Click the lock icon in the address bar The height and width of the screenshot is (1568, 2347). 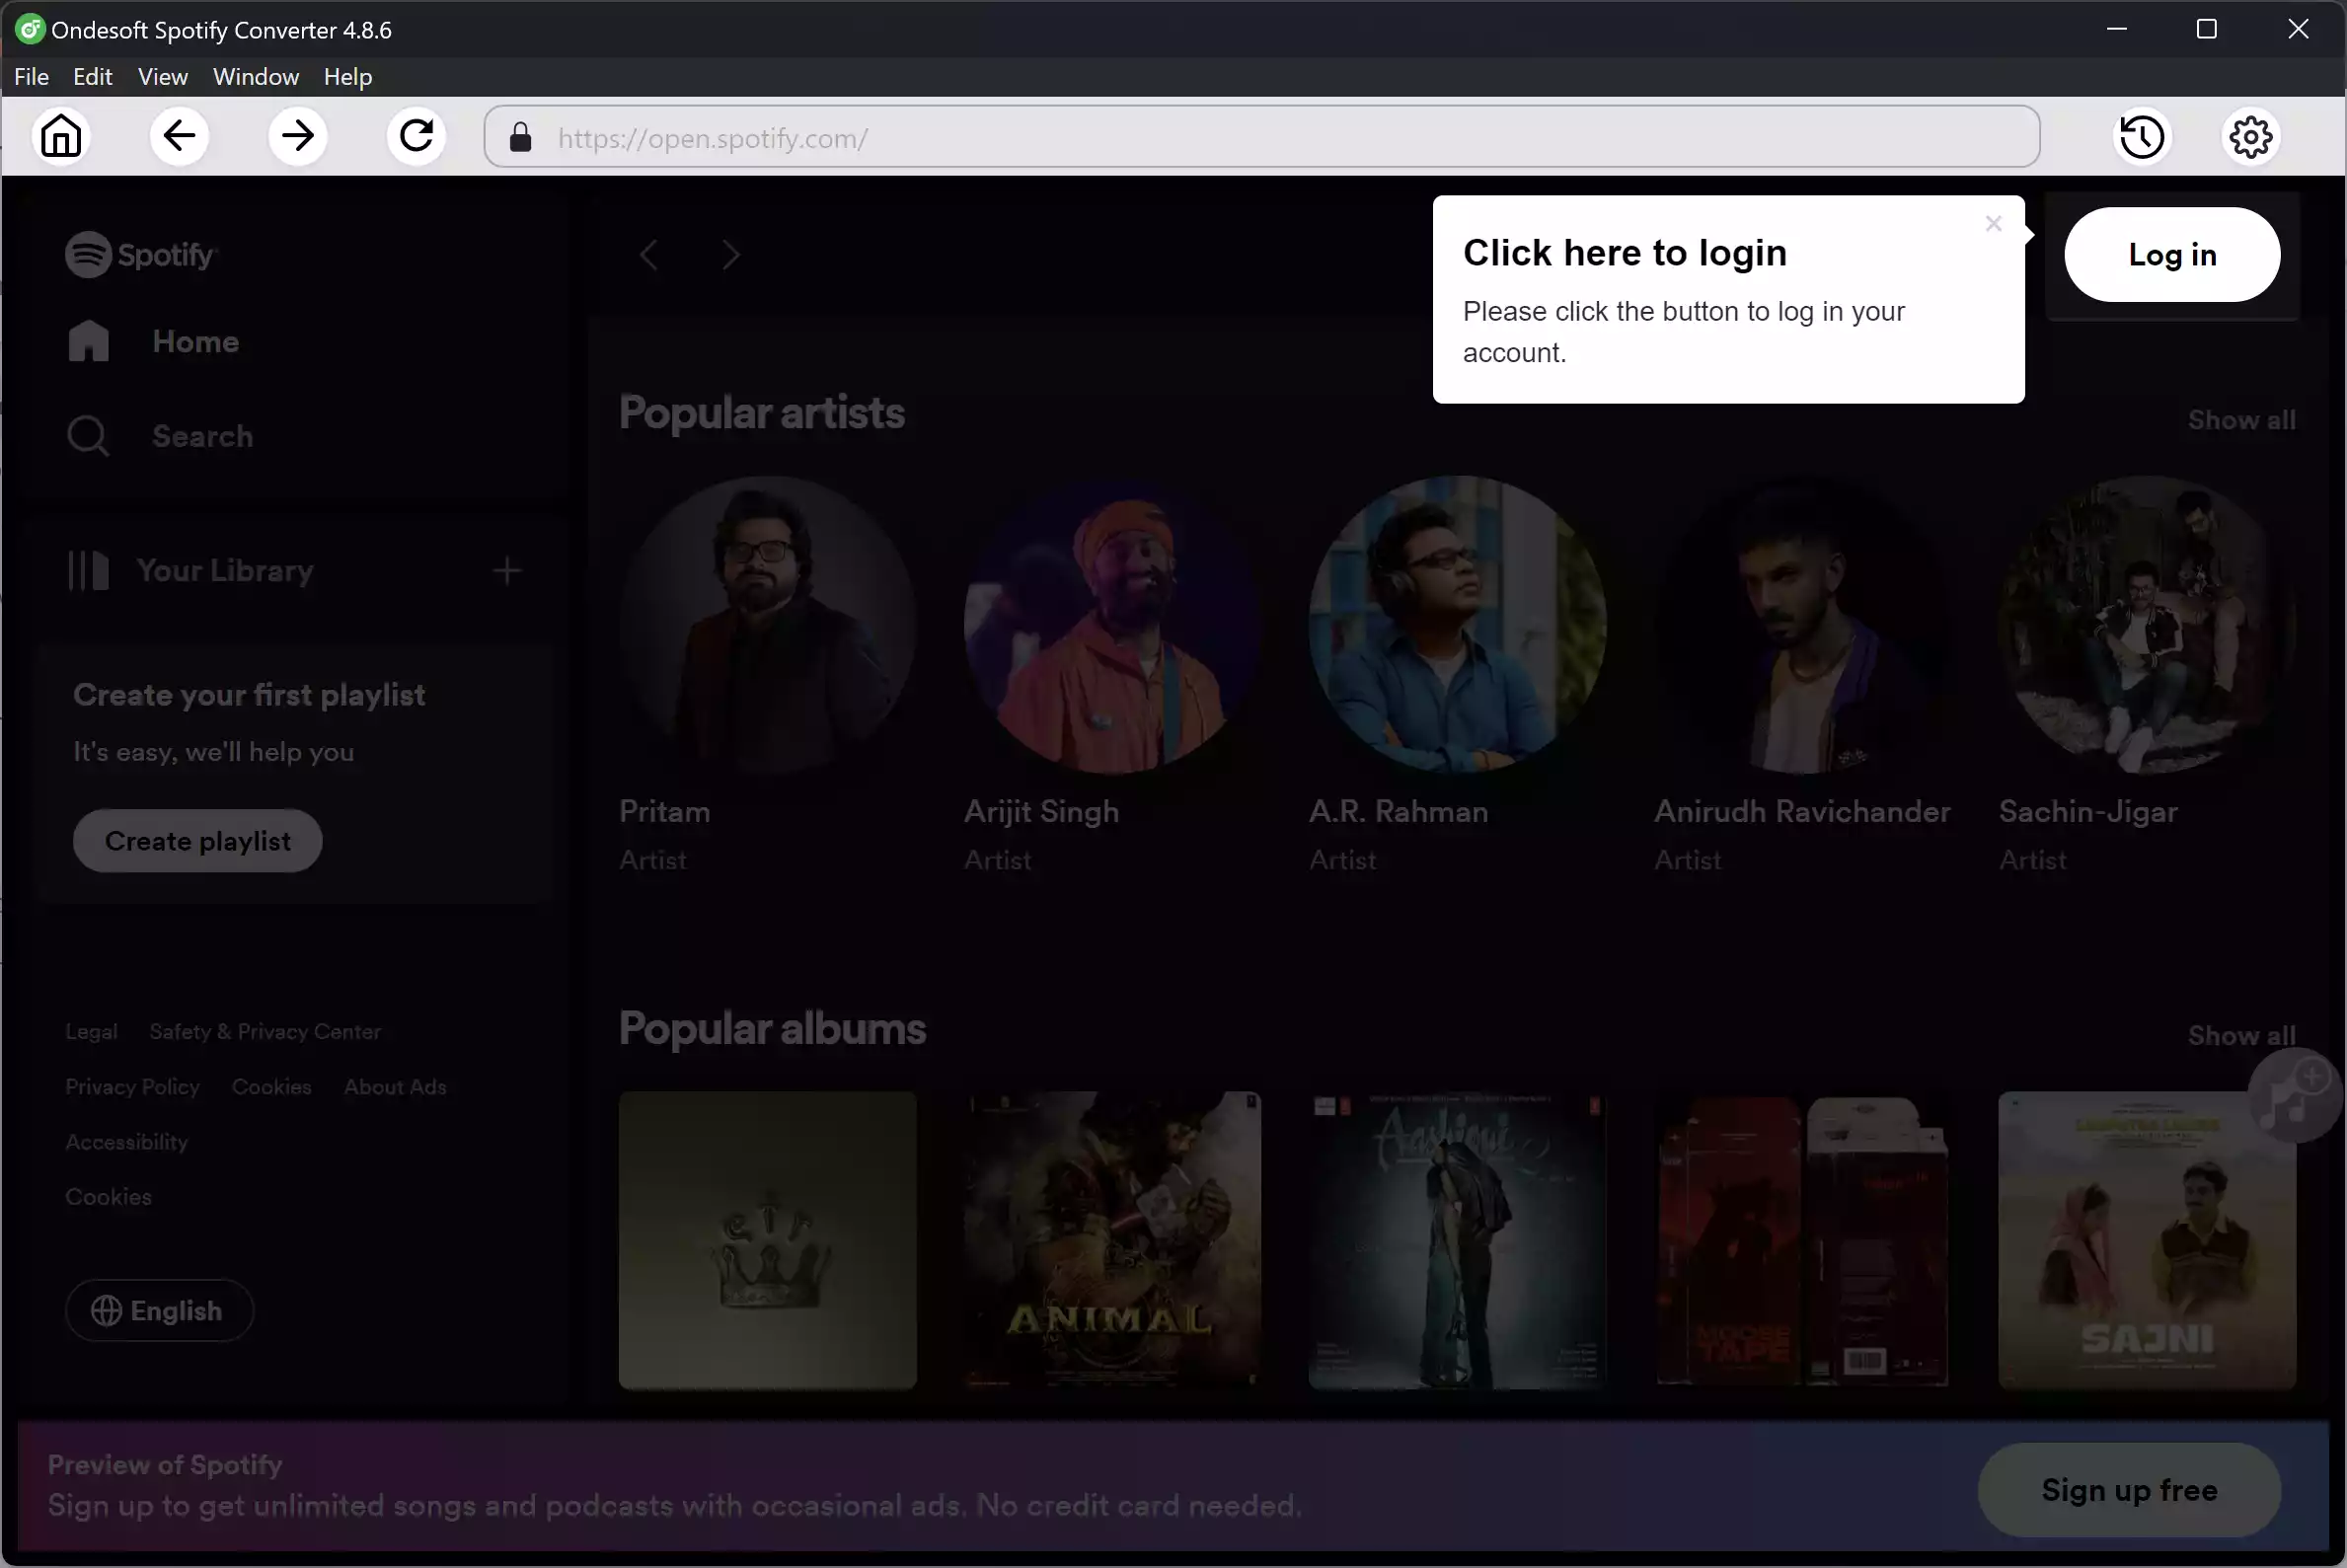click(x=520, y=137)
